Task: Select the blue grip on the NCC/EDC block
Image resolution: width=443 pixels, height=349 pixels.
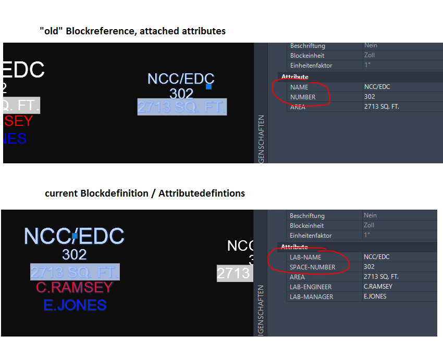Action: (208, 86)
